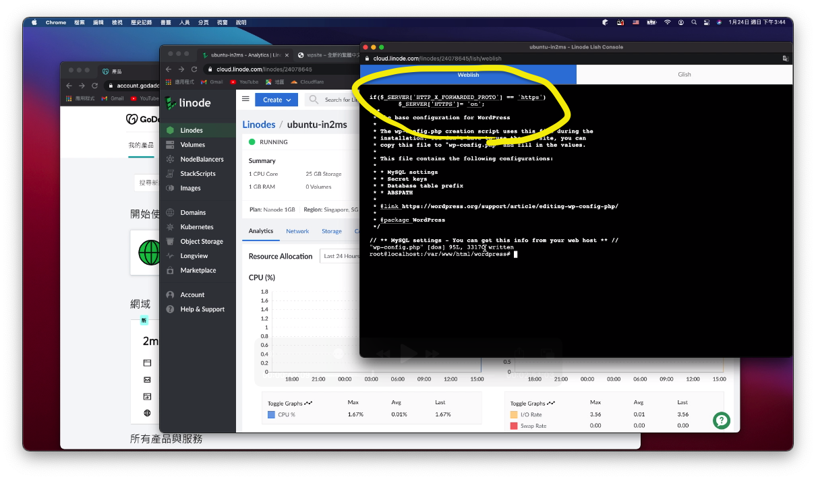816x479 pixels.
Task: Click the menu bar date and time
Action: coord(757,22)
